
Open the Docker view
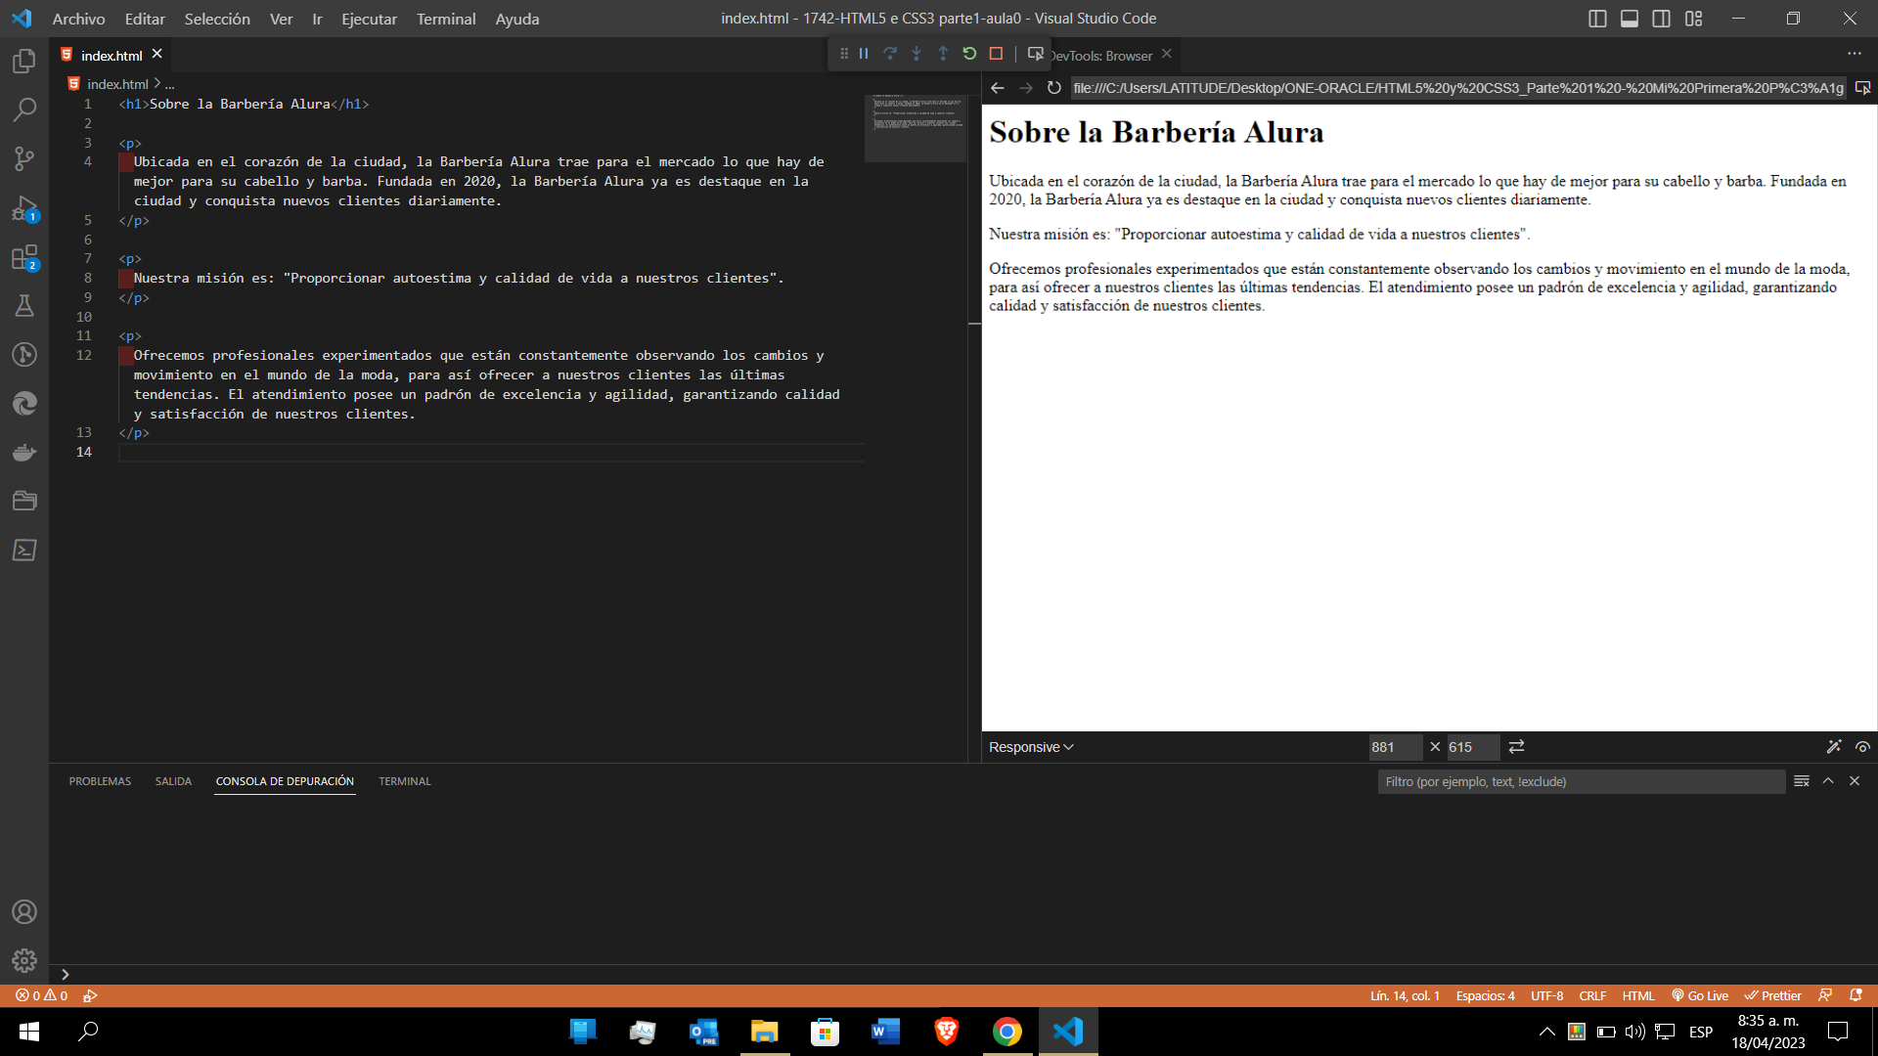[24, 452]
